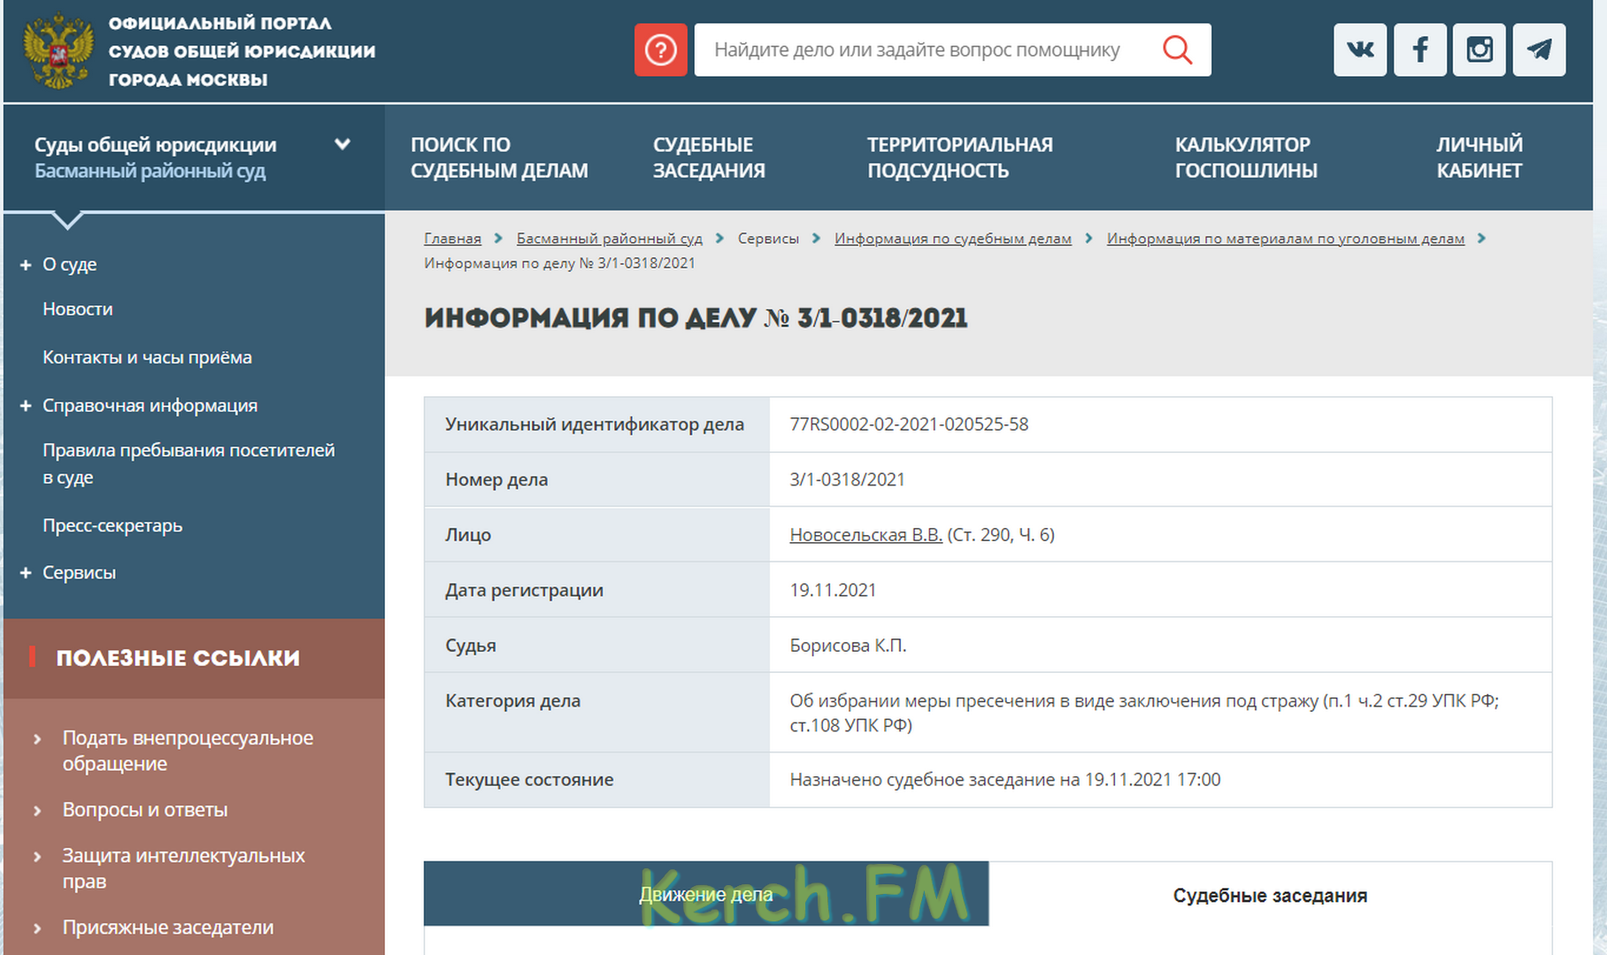Switch to the 'Судебные заседания' tab
1607x955 pixels.
click(1269, 895)
